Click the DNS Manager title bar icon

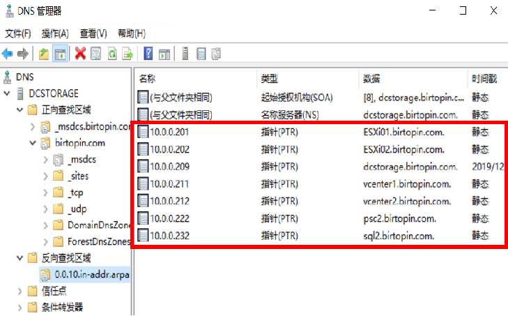pos(9,10)
